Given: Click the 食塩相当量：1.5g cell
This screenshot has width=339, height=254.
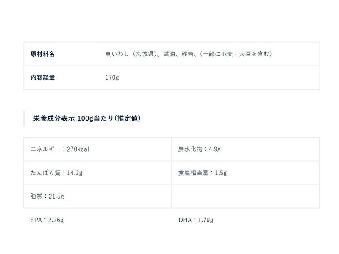Looking at the screenshot, I should (x=203, y=173).
